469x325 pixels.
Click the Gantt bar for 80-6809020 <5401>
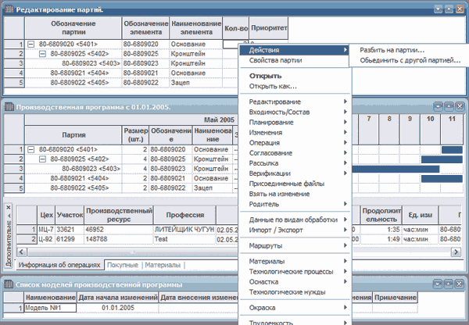point(452,150)
